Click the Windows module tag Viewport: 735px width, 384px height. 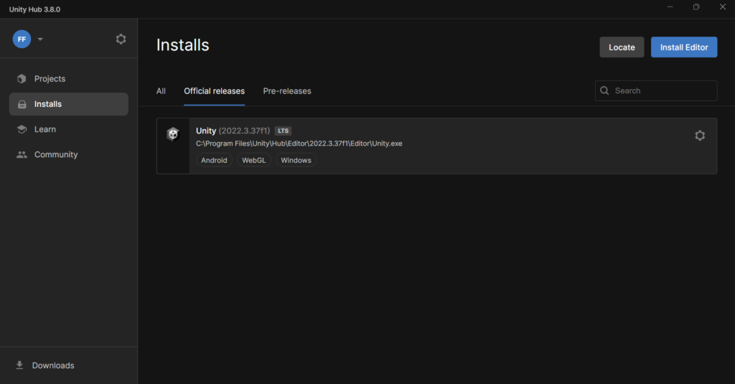tap(296, 160)
